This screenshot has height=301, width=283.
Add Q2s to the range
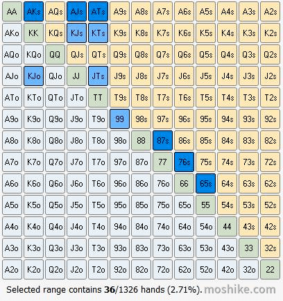click(x=270, y=55)
